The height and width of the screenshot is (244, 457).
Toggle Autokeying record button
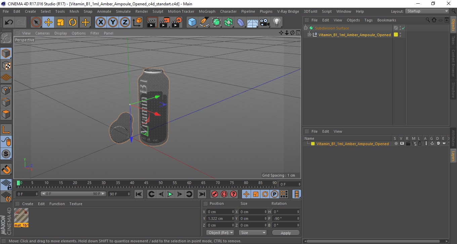click(224, 194)
